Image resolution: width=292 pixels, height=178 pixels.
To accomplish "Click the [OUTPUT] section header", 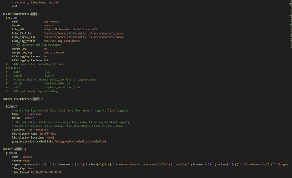I will (x=12, y=107).
